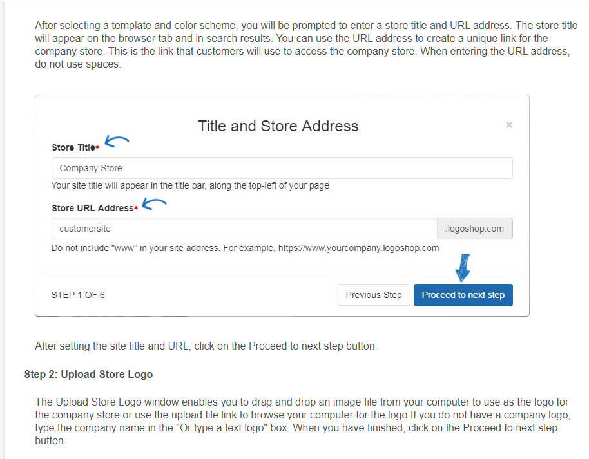The height and width of the screenshot is (459, 589).
Task: Click the STEP 1 OF 6 indicator
Action: [x=78, y=295]
